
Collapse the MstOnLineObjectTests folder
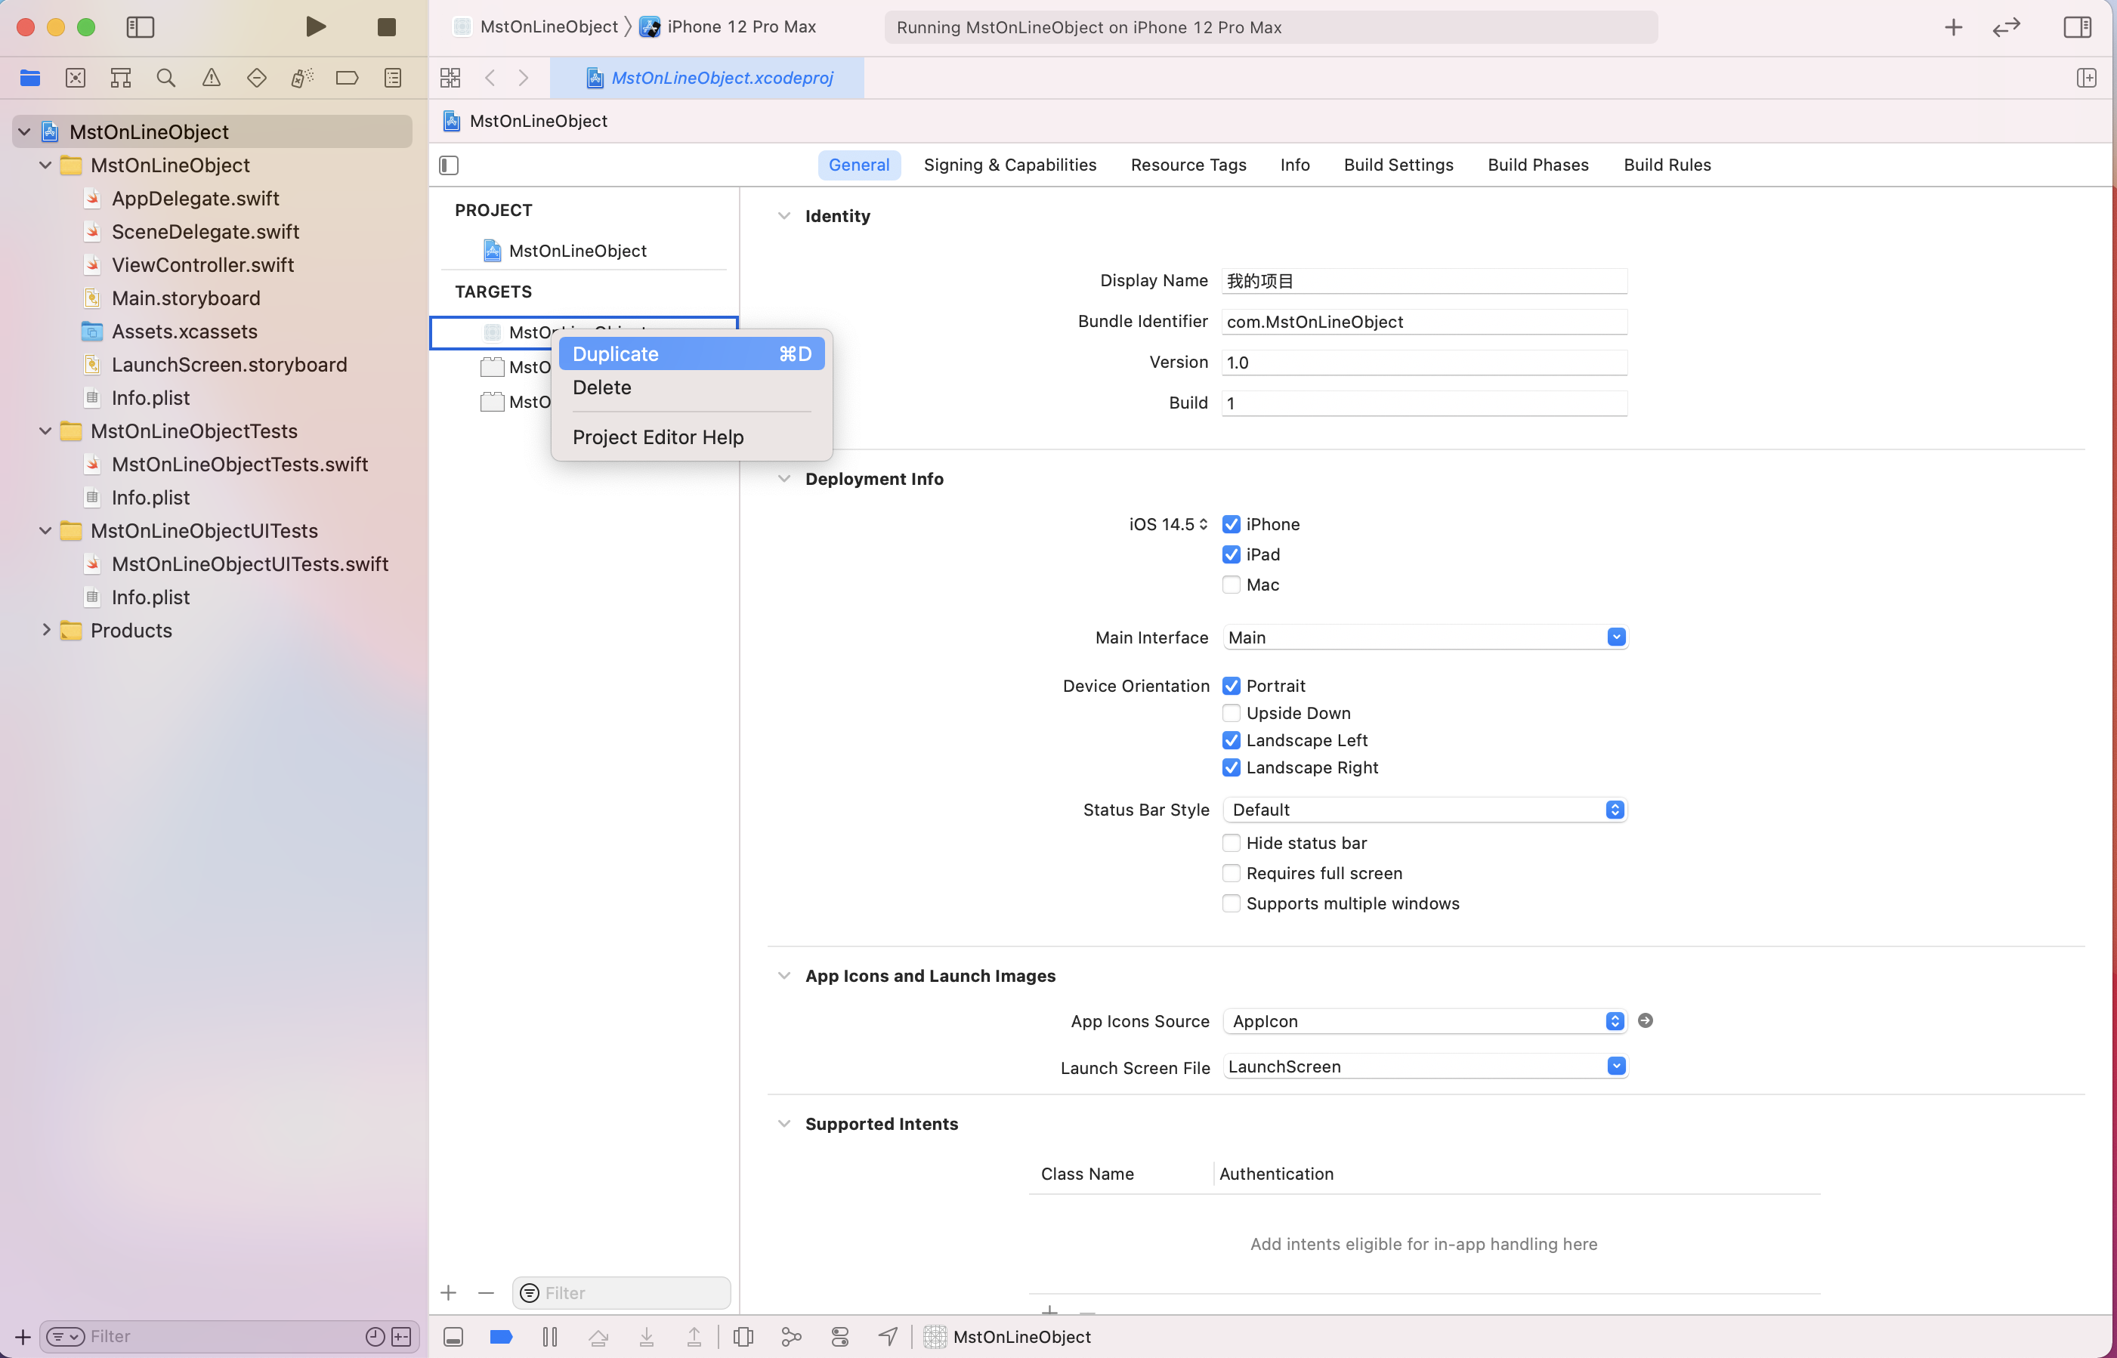[46, 431]
